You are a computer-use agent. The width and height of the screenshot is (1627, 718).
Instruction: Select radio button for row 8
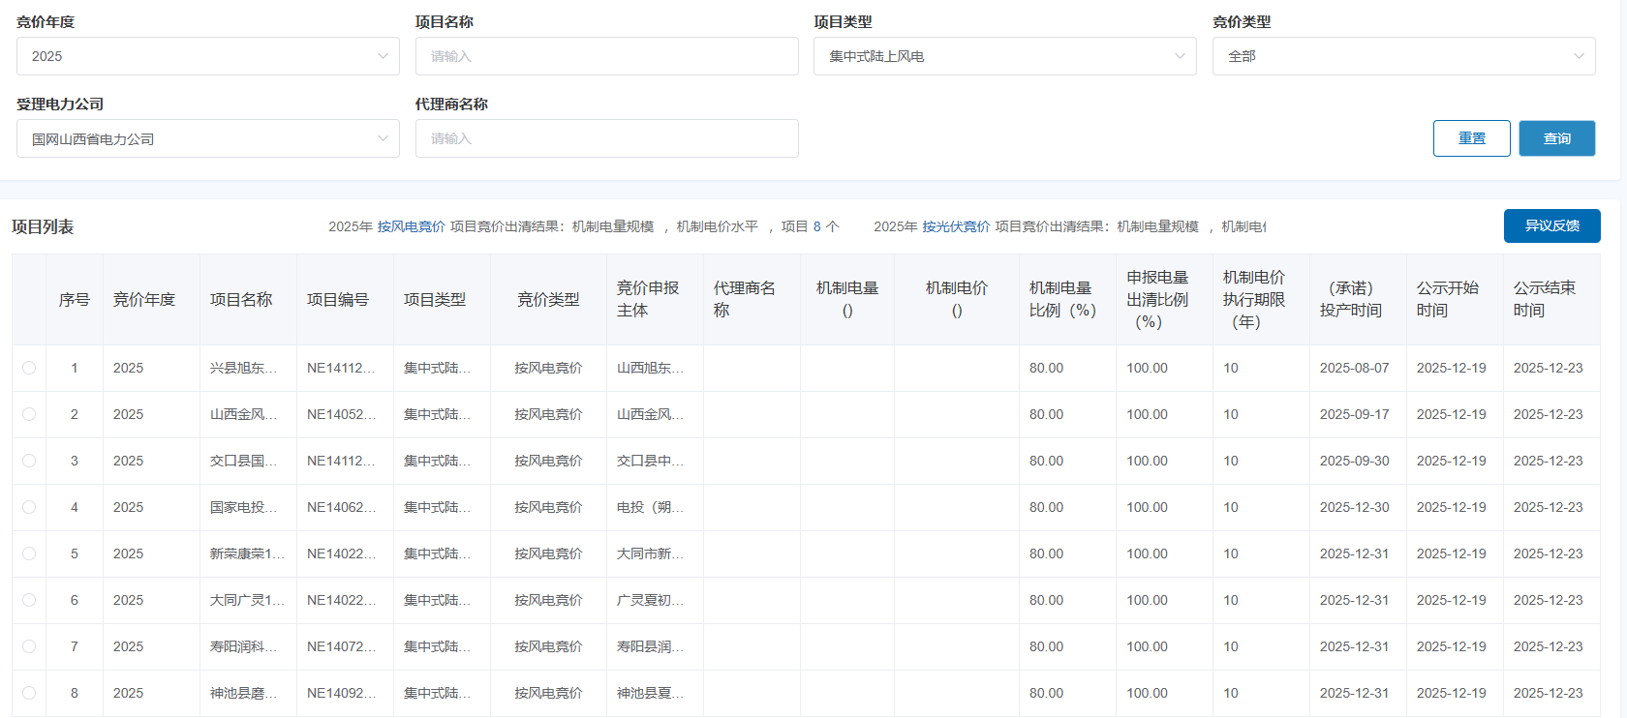coord(29,693)
